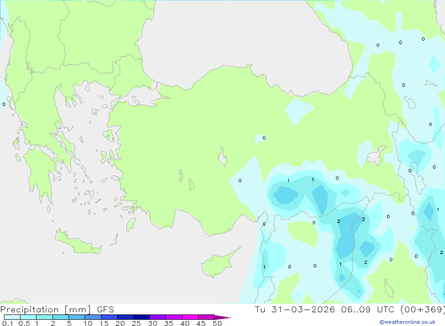
Task: Select the 1–2 mm legend color swatch
Action: 44,317
